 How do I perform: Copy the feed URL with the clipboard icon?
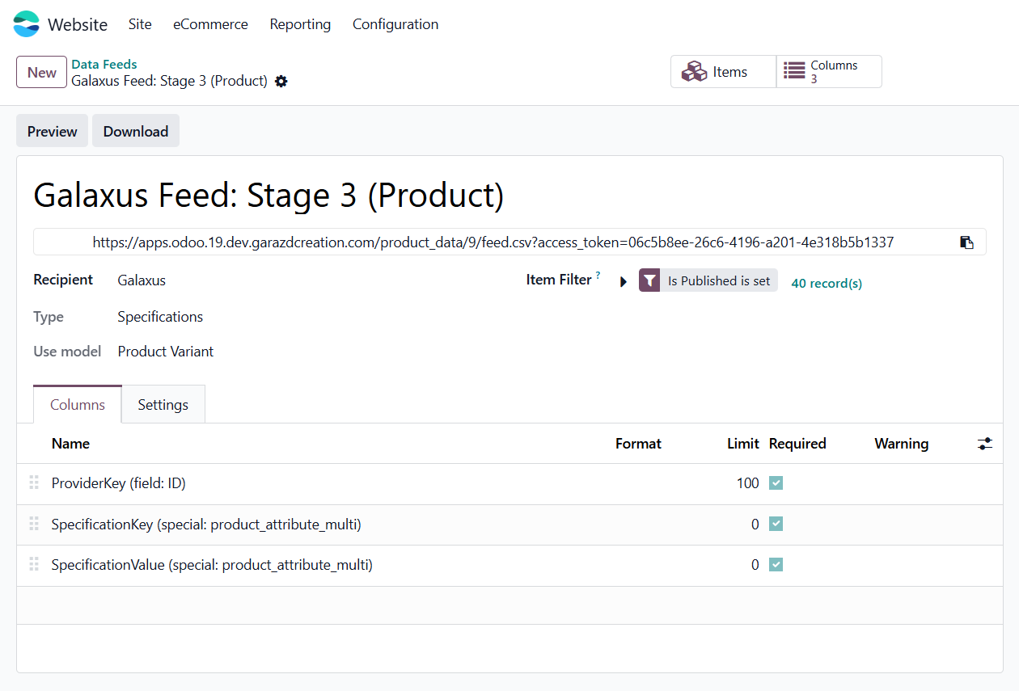tap(966, 242)
